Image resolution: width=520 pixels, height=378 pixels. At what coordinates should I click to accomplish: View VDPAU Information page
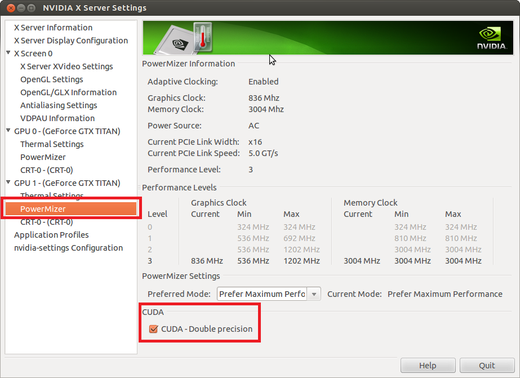click(57, 118)
